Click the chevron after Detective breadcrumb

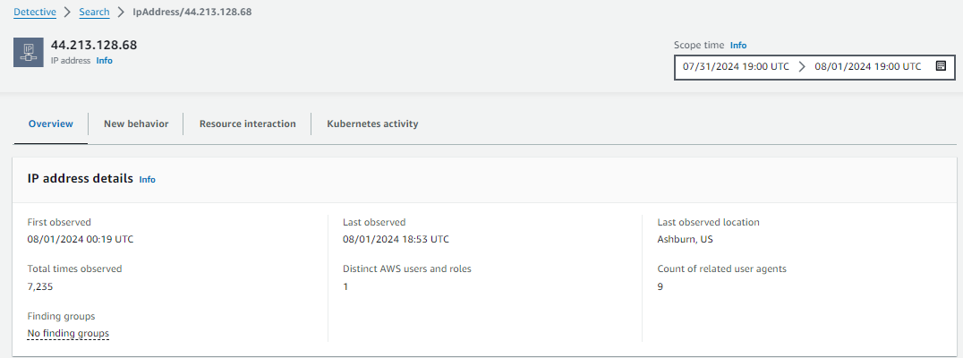click(67, 12)
